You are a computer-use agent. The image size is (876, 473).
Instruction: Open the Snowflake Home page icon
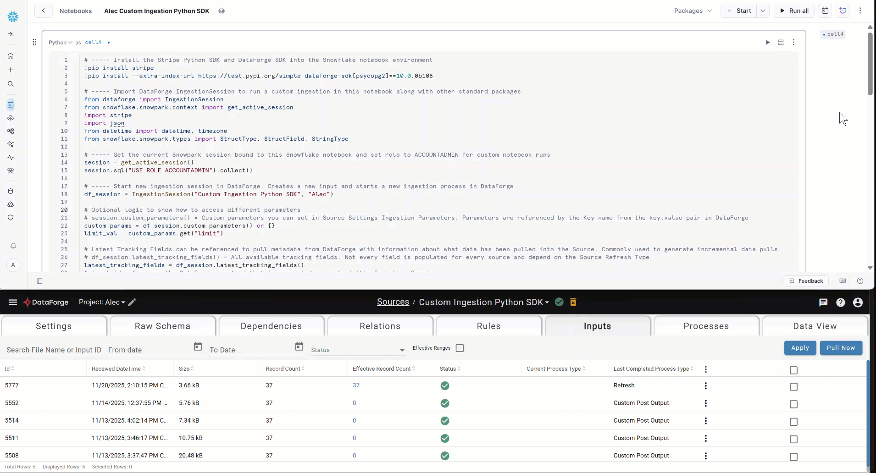(x=11, y=56)
